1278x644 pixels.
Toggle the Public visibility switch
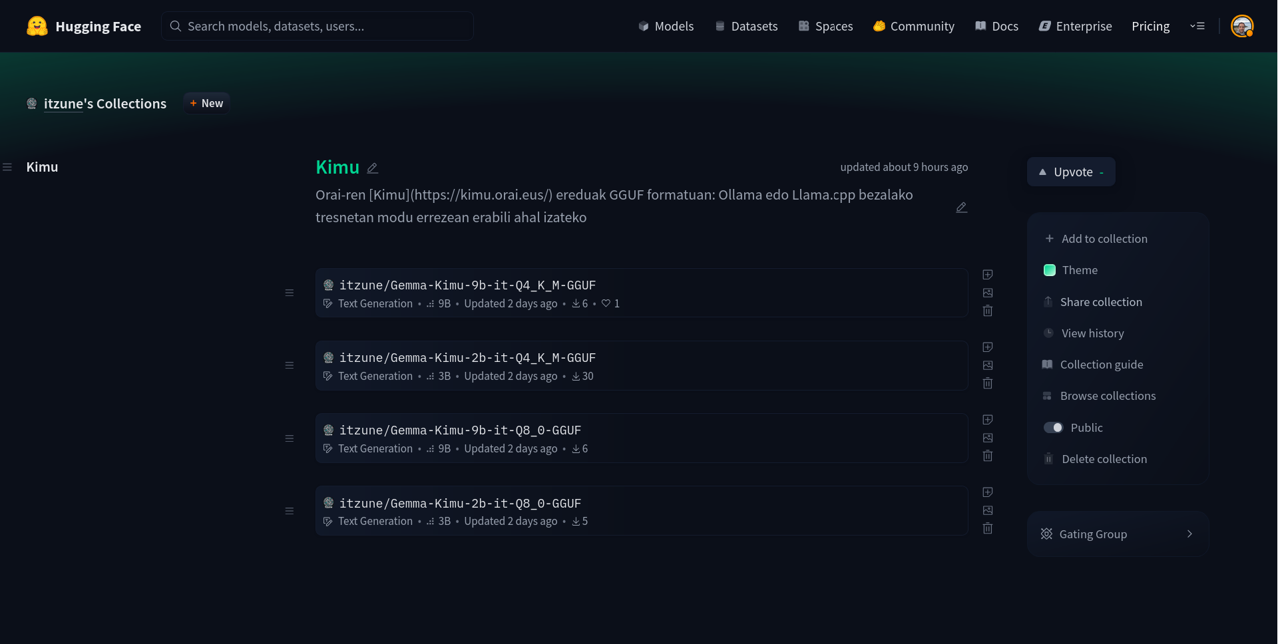point(1053,428)
